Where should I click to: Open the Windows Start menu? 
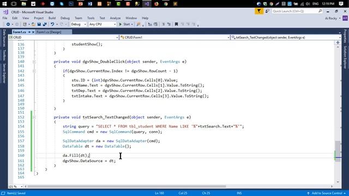(4, 4)
